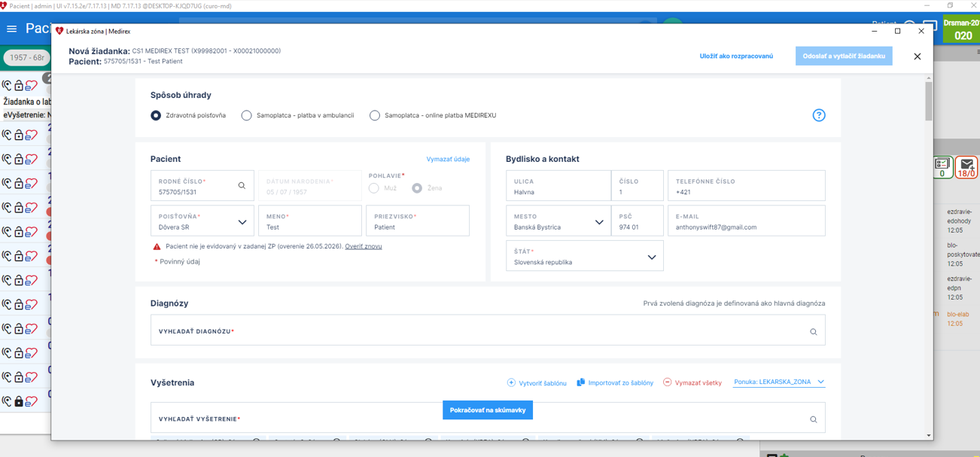Click the plus icon of Vytvoriť šablónu

511,382
